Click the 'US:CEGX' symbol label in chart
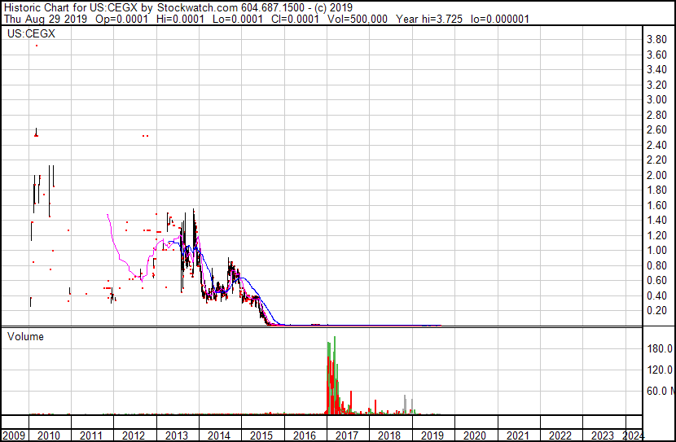Image resolution: width=676 pixels, height=442 pixels. tap(31, 33)
